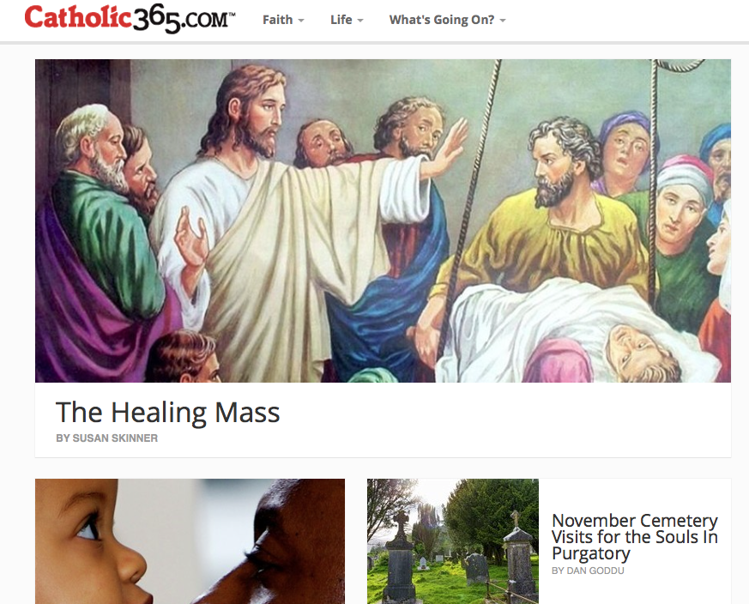Click the 365.COM part of logo
This screenshot has height=604, width=749.
184,20
